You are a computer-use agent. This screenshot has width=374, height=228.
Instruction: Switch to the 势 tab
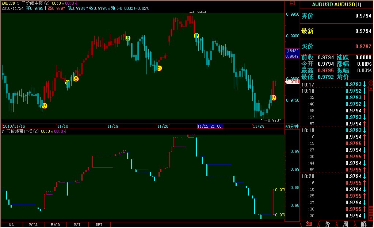tap(327, 224)
